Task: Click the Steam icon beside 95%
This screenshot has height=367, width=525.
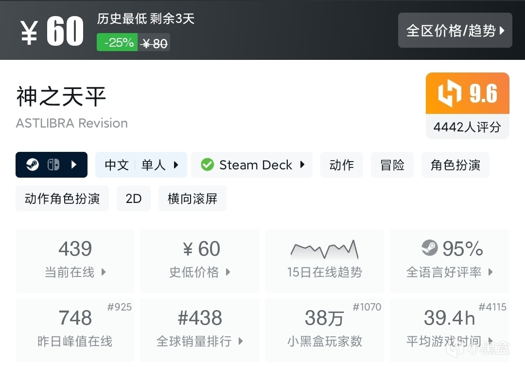Action: coord(430,248)
